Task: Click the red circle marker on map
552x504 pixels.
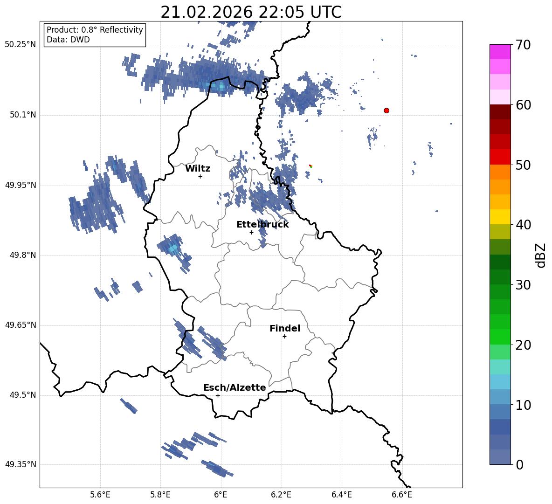Action: click(386, 110)
